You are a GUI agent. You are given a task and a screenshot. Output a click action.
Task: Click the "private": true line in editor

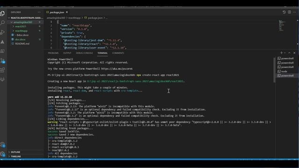point(72,33)
